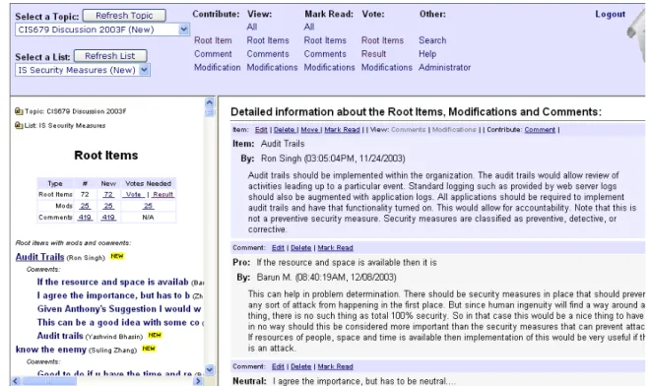Open Search under Other

click(x=432, y=40)
